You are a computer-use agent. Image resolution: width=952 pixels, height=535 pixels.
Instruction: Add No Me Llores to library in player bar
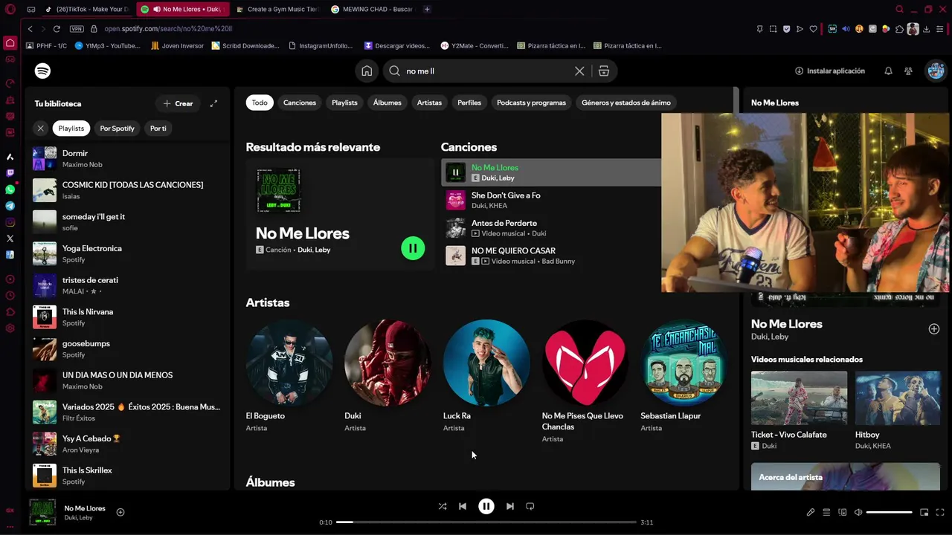pyautogui.click(x=120, y=512)
